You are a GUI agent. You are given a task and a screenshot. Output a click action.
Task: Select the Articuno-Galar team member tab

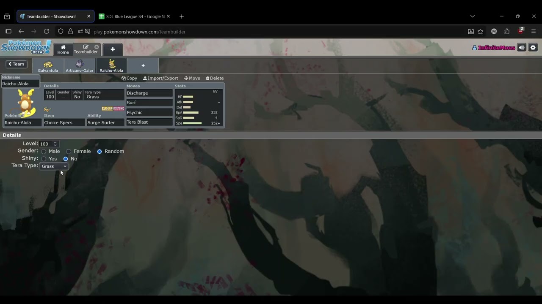(80, 66)
